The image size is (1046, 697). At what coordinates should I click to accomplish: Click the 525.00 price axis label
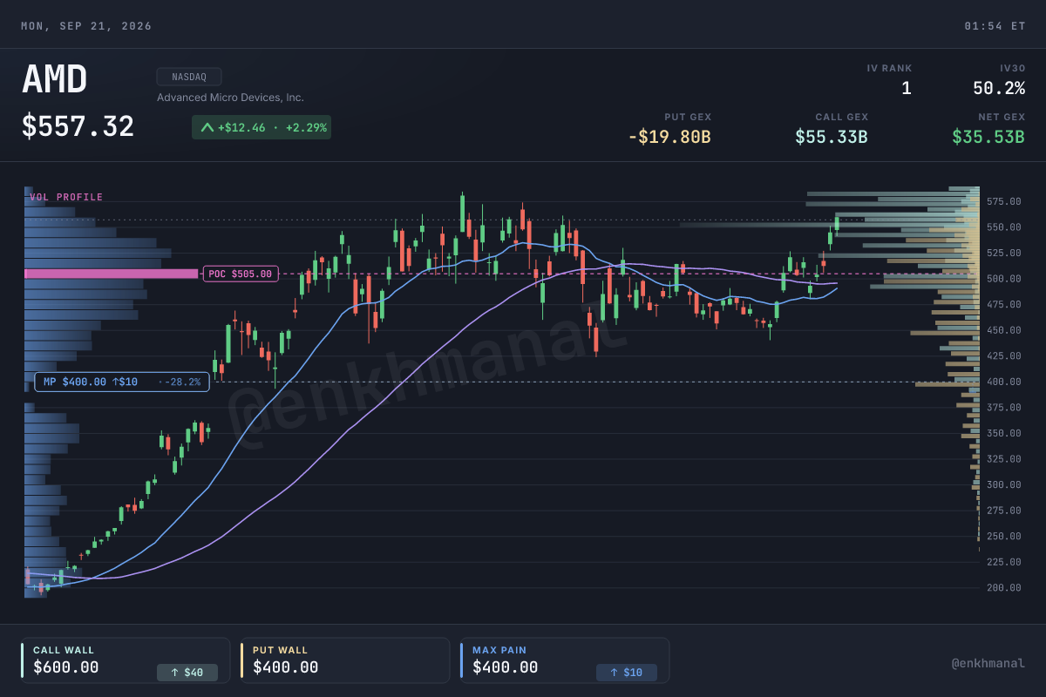click(1004, 253)
